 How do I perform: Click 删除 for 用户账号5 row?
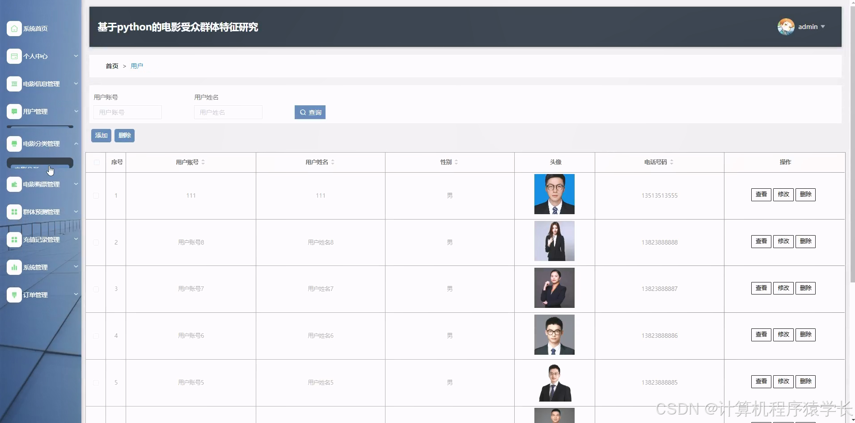coord(805,382)
